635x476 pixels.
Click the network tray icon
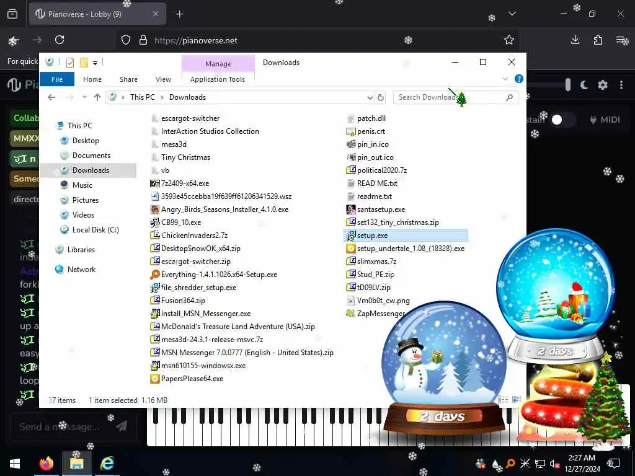click(x=540, y=464)
